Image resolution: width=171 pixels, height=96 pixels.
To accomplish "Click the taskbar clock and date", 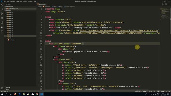I will pos(163,94).
